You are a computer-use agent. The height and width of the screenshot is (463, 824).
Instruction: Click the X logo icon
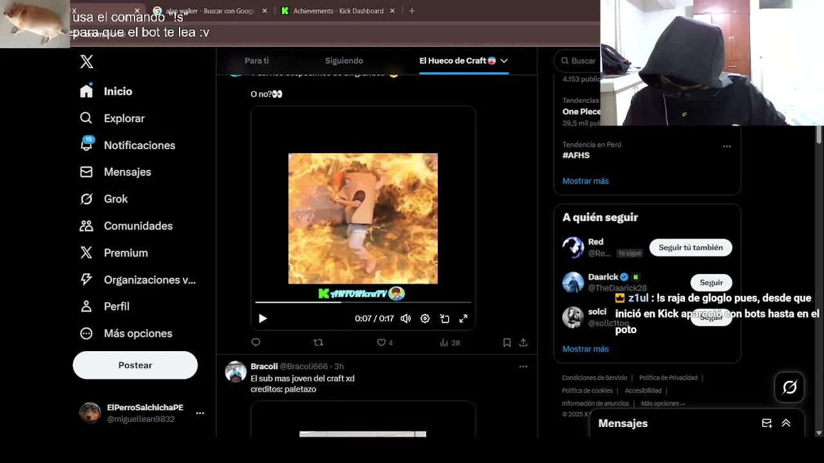point(87,62)
